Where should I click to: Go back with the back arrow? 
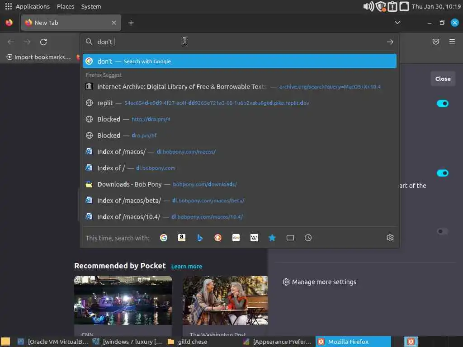(x=11, y=42)
